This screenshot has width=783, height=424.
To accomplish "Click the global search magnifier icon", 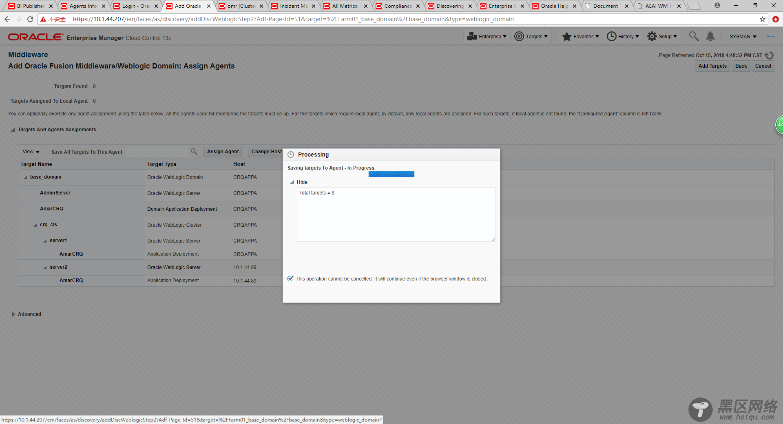I will tap(694, 36).
